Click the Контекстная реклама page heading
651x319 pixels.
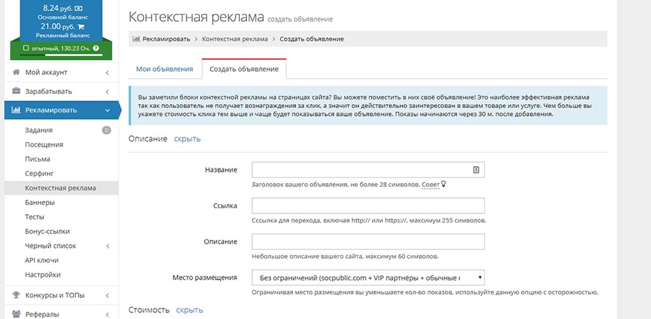[197, 17]
